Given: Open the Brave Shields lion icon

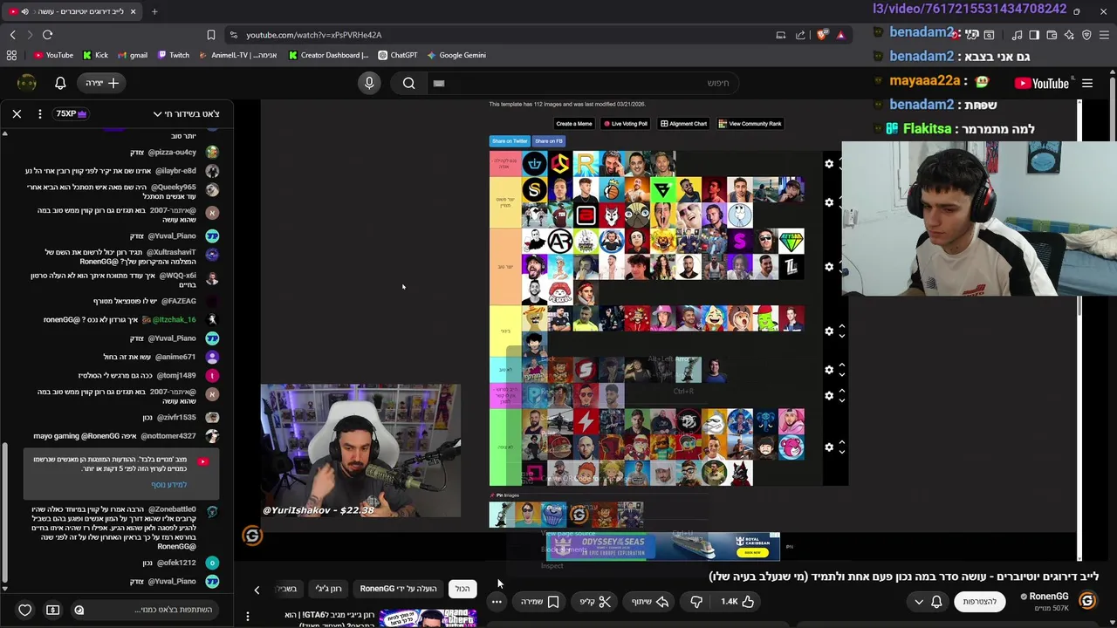Looking at the screenshot, I should pos(822,35).
